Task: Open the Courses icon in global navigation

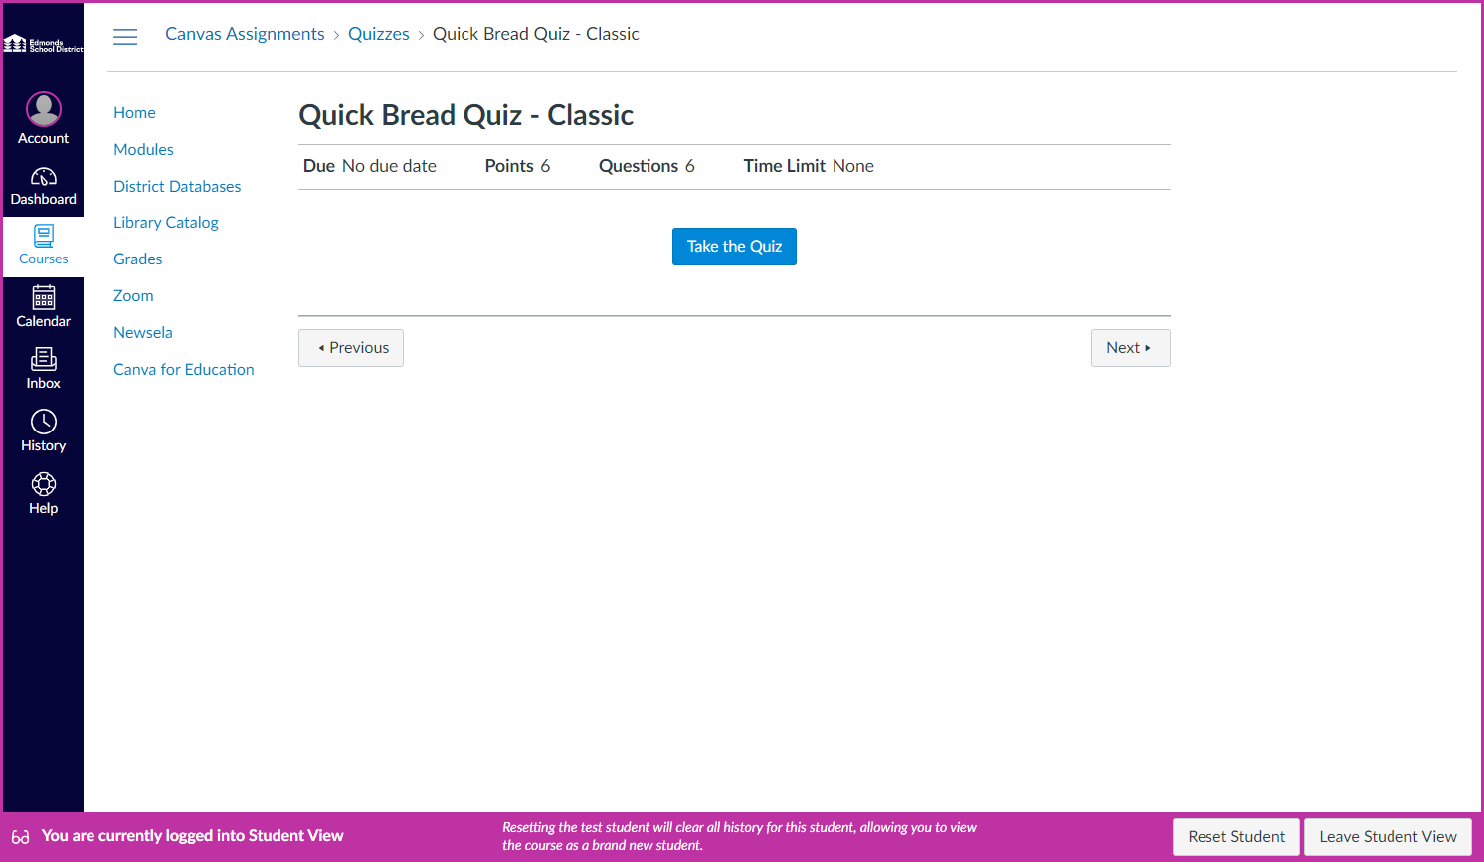Action: click(x=44, y=236)
